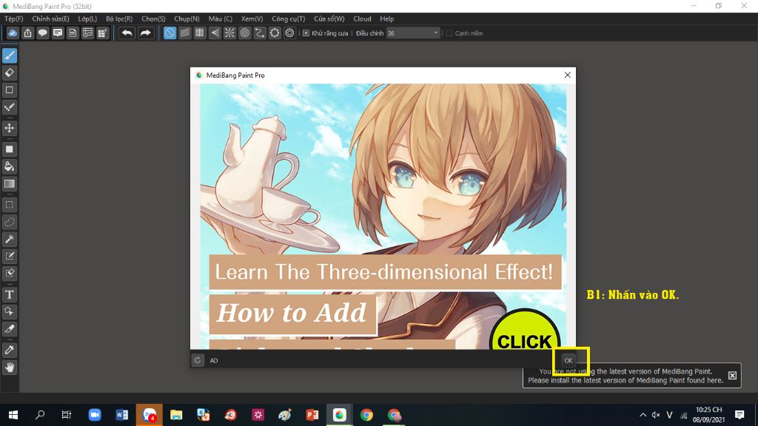Screen dimensions: 758x426
Task: Open the Chọn(S) menu
Action: click(x=153, y=18)
